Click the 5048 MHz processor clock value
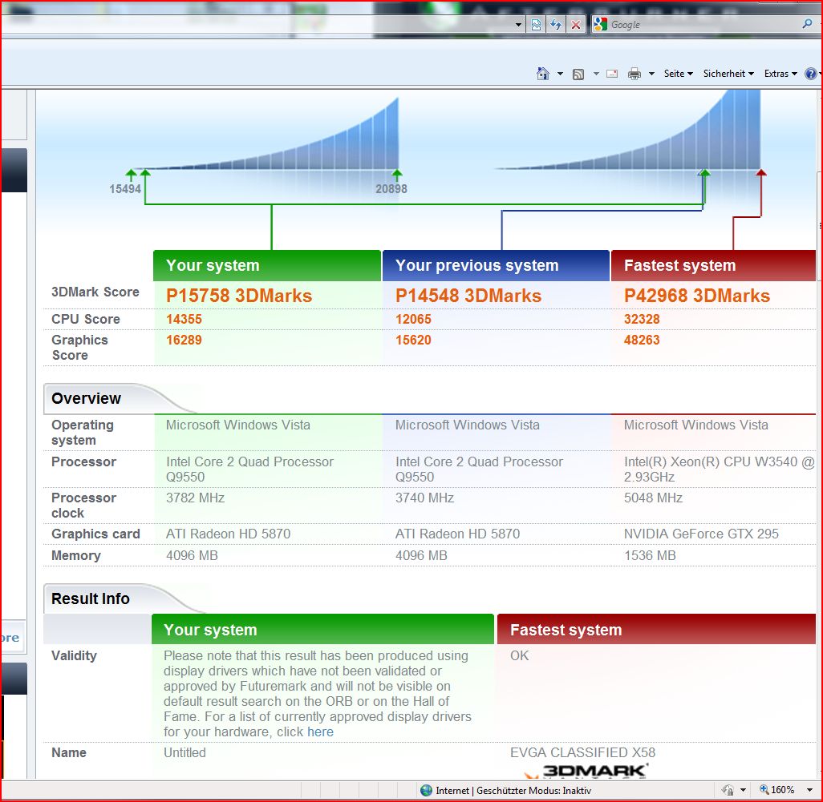The height and width of the screenshot is (802, 823). [x=653, y=498]
